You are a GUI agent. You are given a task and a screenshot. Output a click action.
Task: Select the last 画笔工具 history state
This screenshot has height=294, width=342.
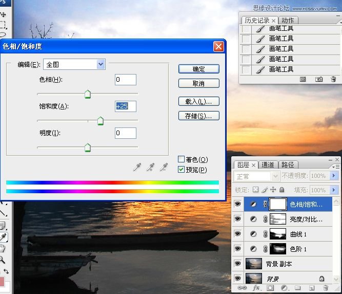click(x=290, y=69)
